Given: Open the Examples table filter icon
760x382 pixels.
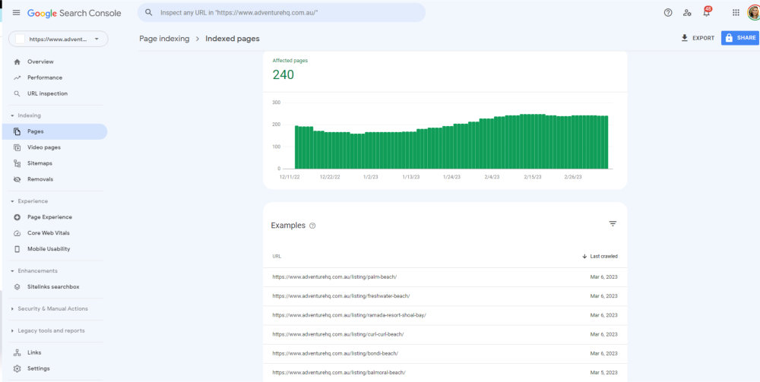Looking at the screenshot, I should 613,224.
